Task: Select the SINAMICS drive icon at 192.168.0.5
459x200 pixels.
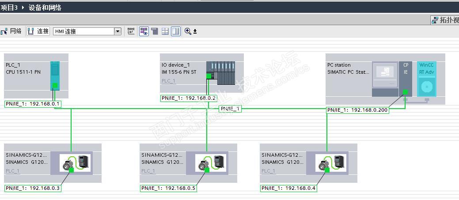Action: pyautogui.click(x=211, y=163)
